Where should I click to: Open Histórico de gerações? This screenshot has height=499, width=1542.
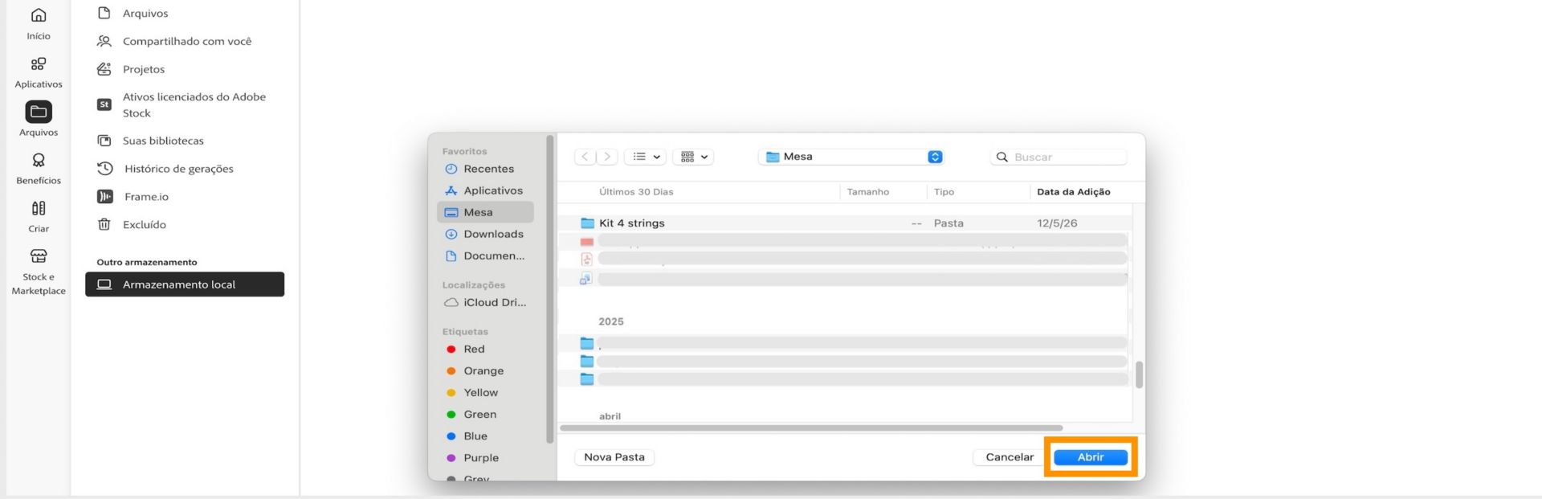pos(165,169)
